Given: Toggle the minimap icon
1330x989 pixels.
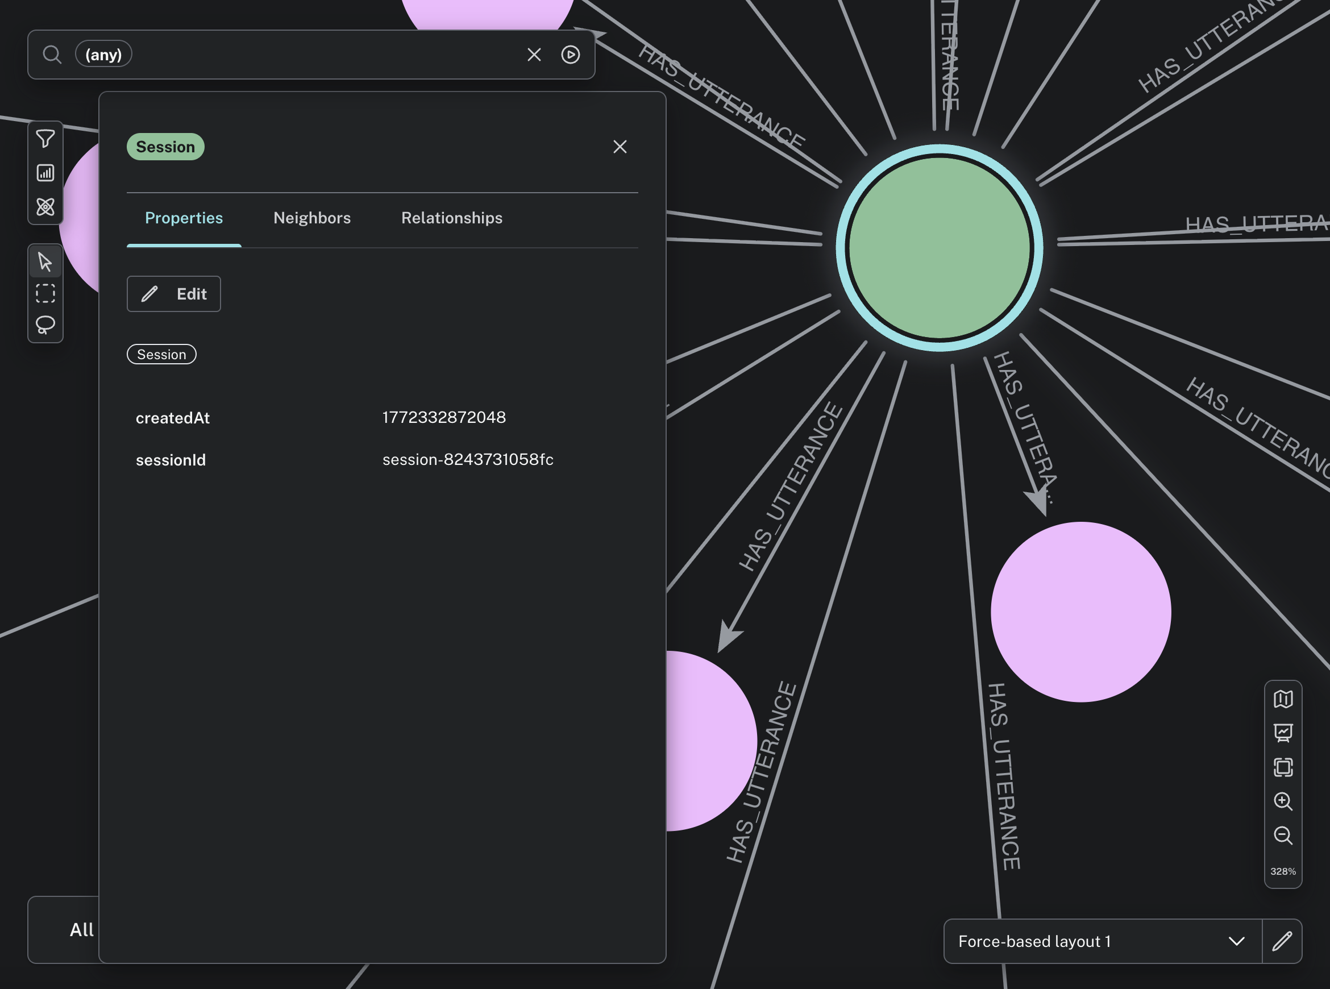Looking at the screenshot, I should pos(1283,699).
